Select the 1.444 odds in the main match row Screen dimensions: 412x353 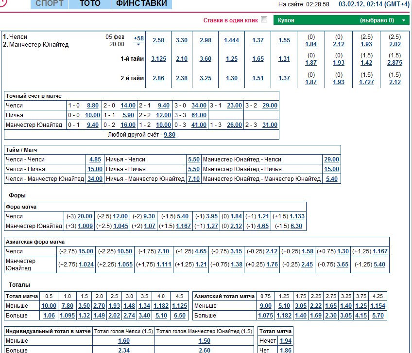pos(231,40)
